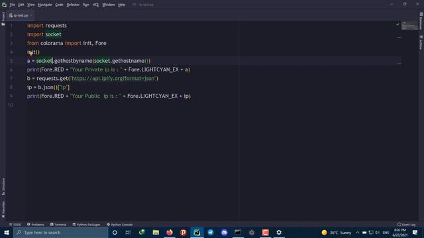Open the Problems tool window
424x238 pixels.
[36, 225]
